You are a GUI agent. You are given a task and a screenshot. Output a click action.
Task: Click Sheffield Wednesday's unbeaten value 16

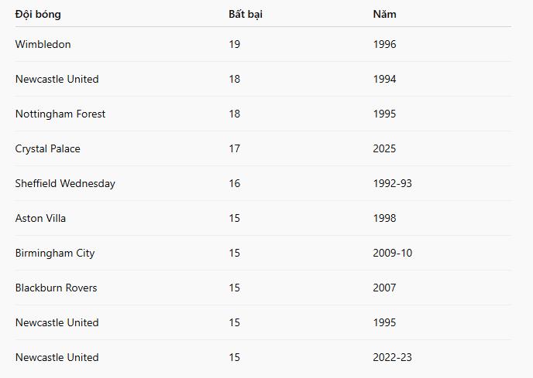[234, 183]
